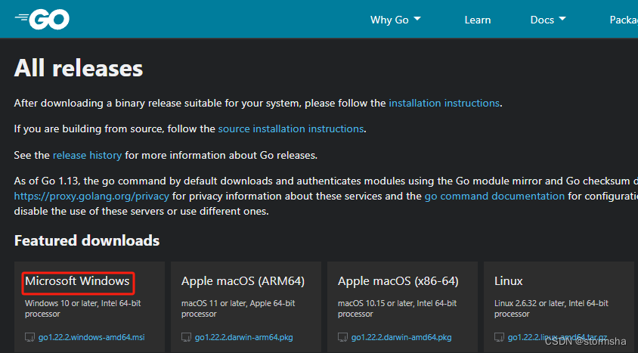Click the Linux 2.6.32 or later requirement text

(x=551, y=308)
